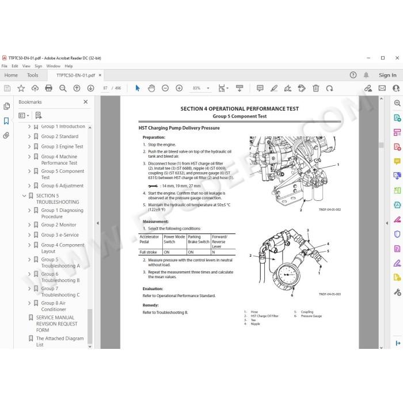Rotate the page view
The width and height of the screenshot is (403, 403).
pos(329,89)
